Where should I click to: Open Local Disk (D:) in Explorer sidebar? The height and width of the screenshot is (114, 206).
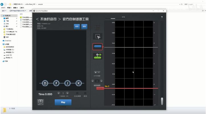[x=9, y=52]
